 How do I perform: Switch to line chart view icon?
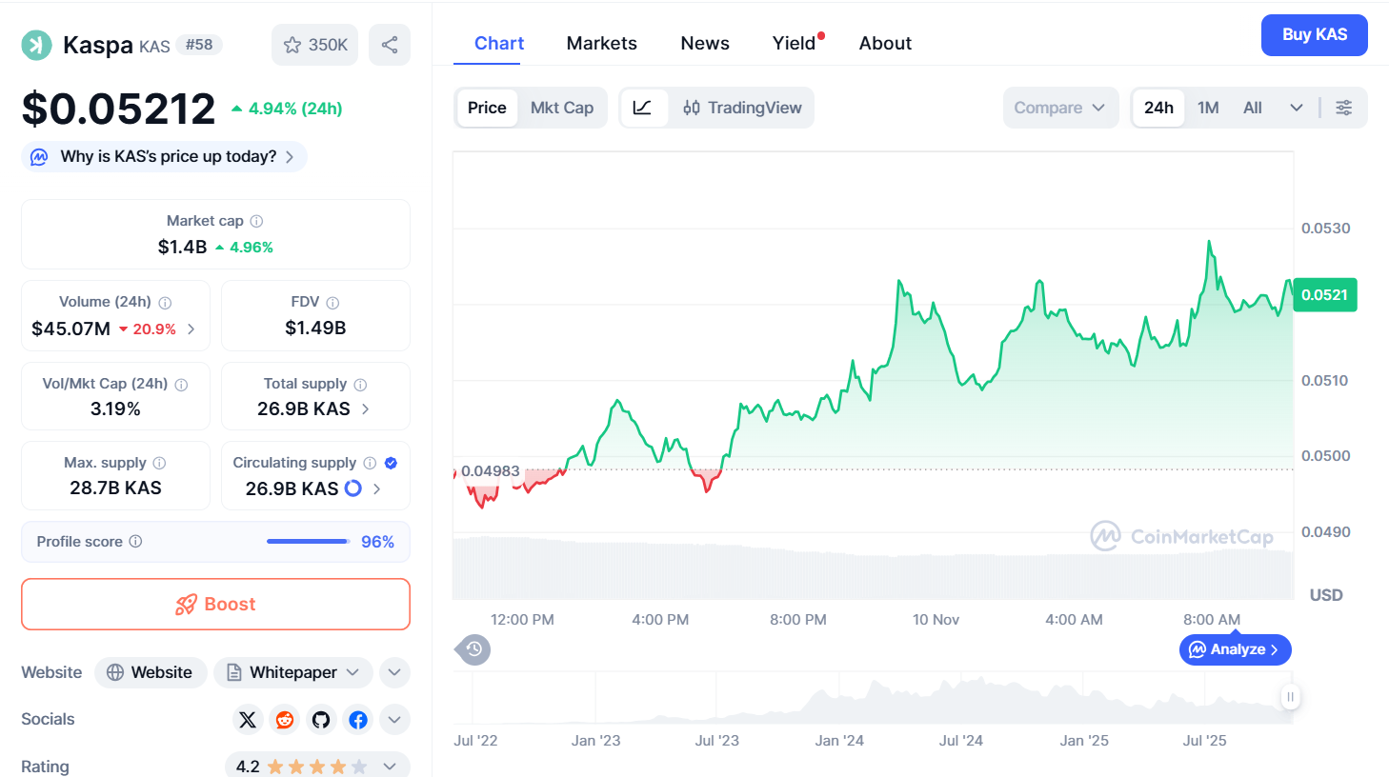pos(643,108)
